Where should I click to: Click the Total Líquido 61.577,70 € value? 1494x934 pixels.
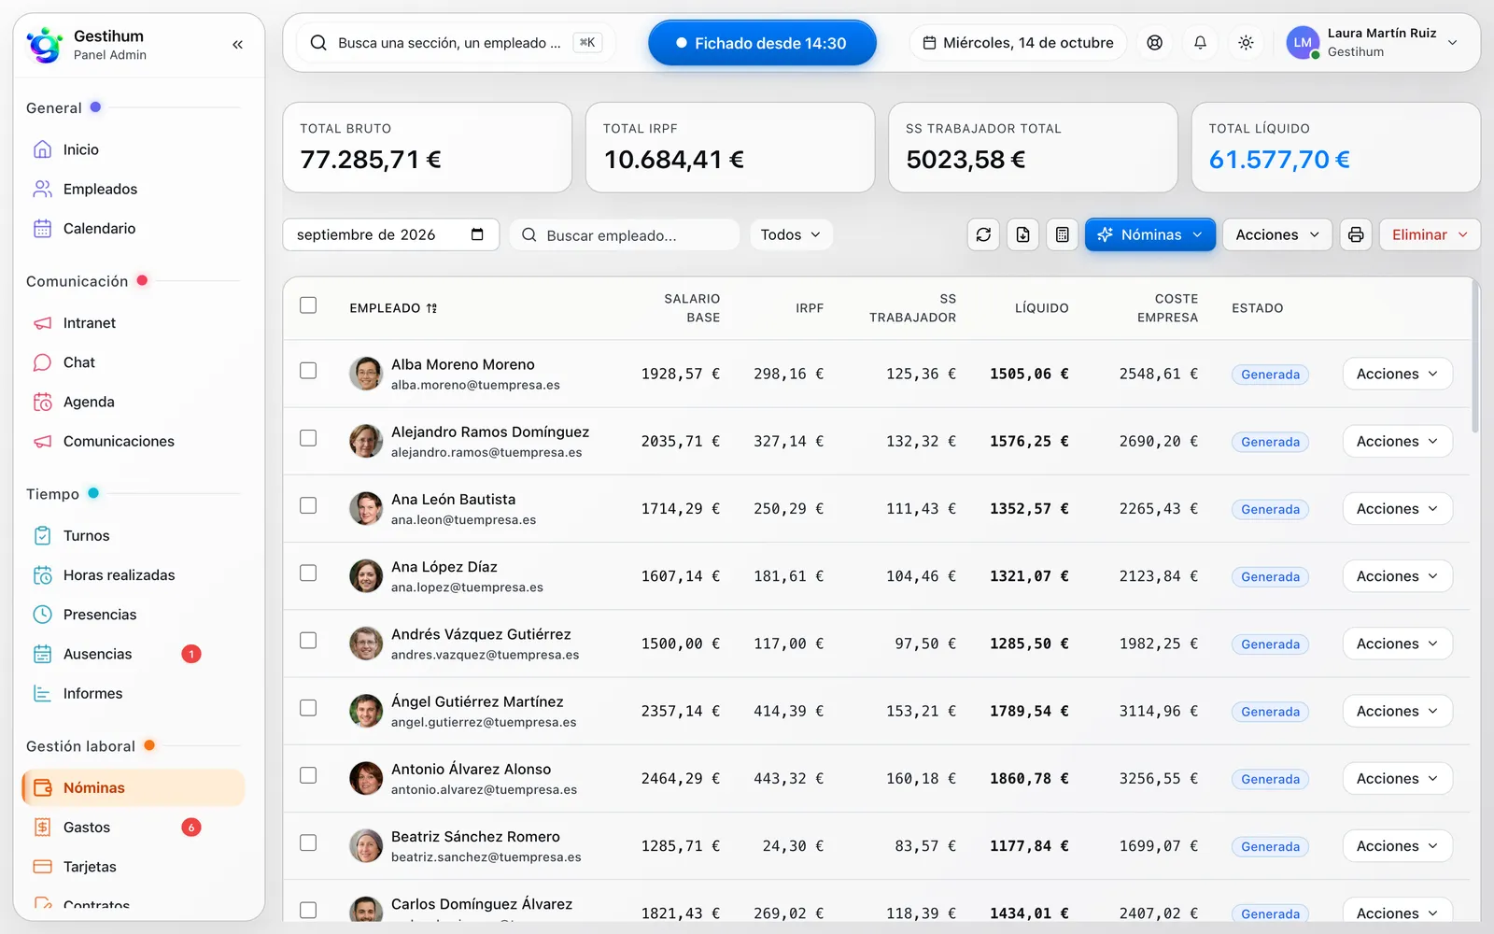[x=1279, y=160]
